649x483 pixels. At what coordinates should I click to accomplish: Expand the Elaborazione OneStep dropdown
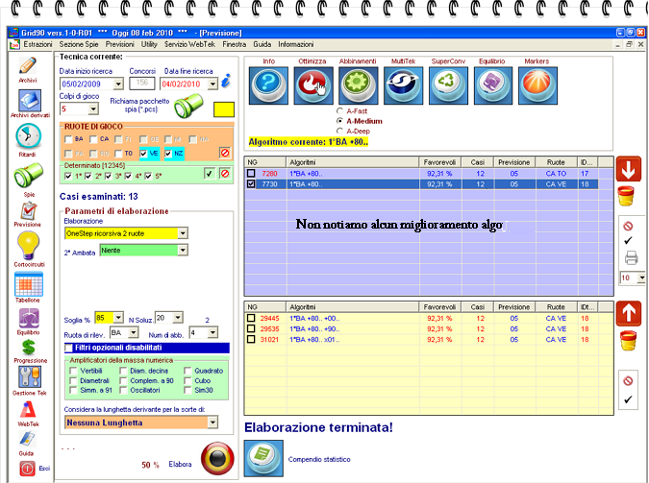tap(183, 232)
